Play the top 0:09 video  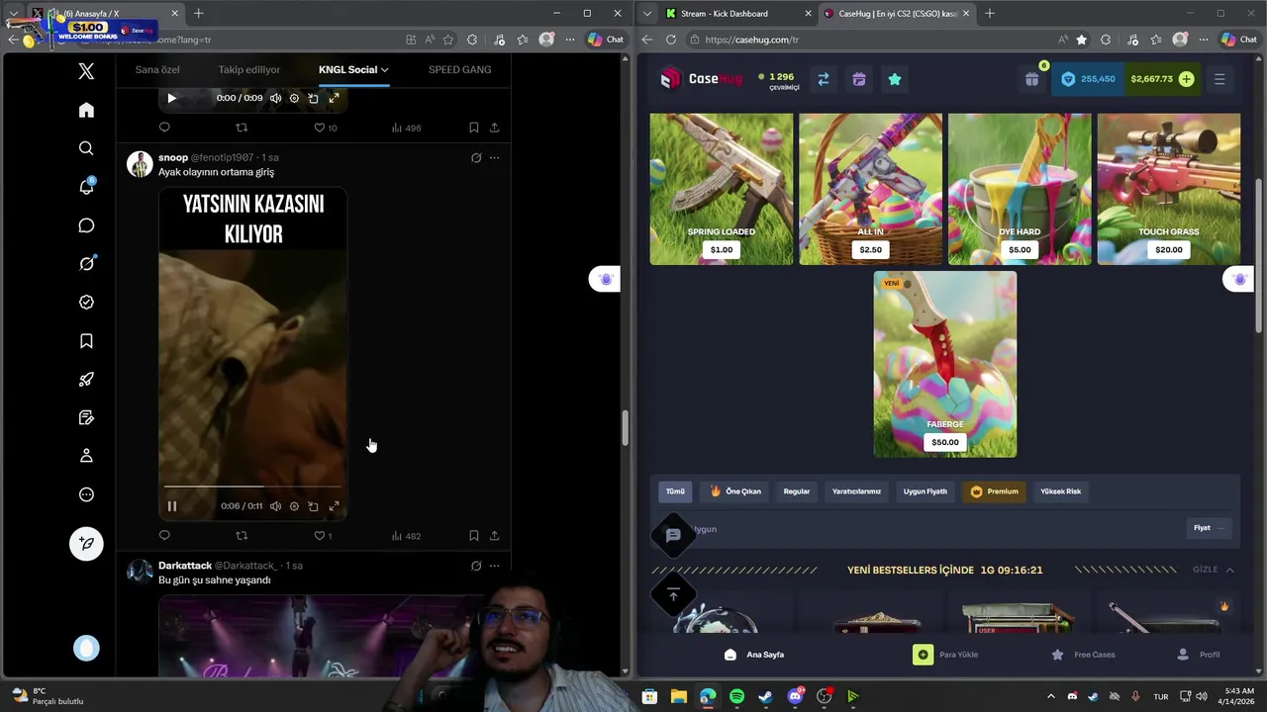(x=171, y=98)
